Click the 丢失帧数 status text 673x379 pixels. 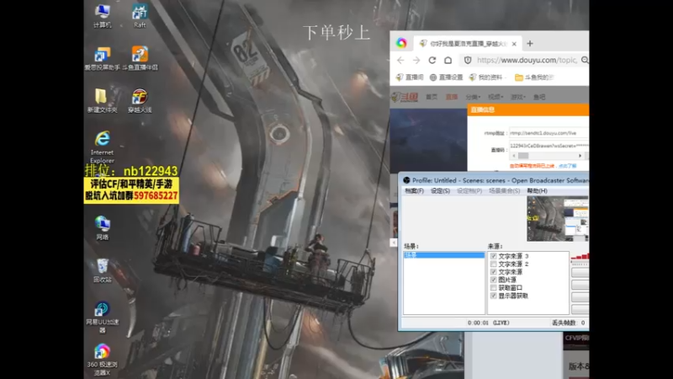(x=569, y=323)
